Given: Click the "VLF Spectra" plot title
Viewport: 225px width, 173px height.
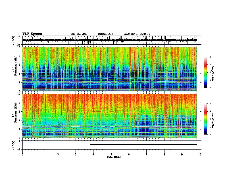Looking at the screenshot, I should coord(32,34).
